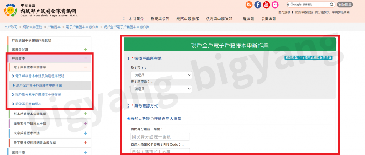This screenshot has width=365, height=155.
Task: Open the Facebook page icon
Action: pyautogui.click(x=258, y=5)
